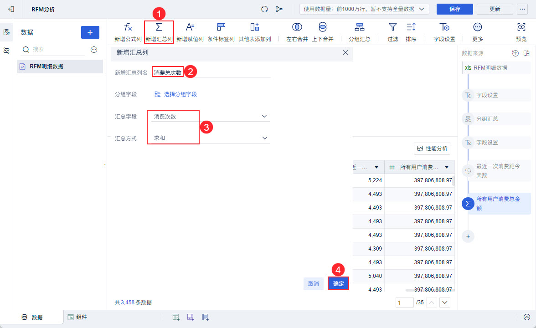The width and height of the screenshot is (536, 328).
Task: Click the blue plus add data button
Action: 90,32
